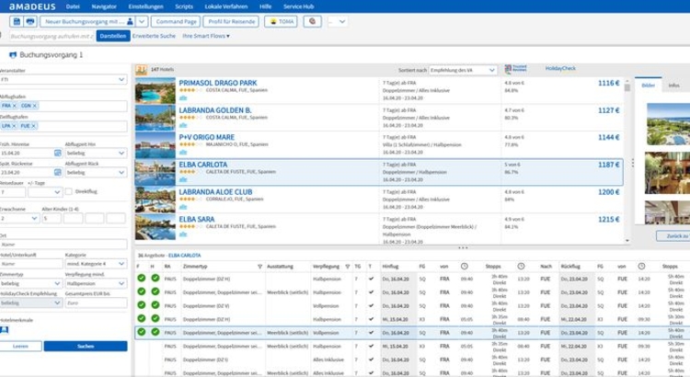Click the HolidayCheck link

(x=560, y=69)
